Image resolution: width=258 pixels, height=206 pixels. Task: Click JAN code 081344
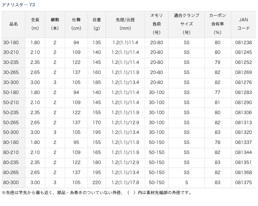point(244,152)
